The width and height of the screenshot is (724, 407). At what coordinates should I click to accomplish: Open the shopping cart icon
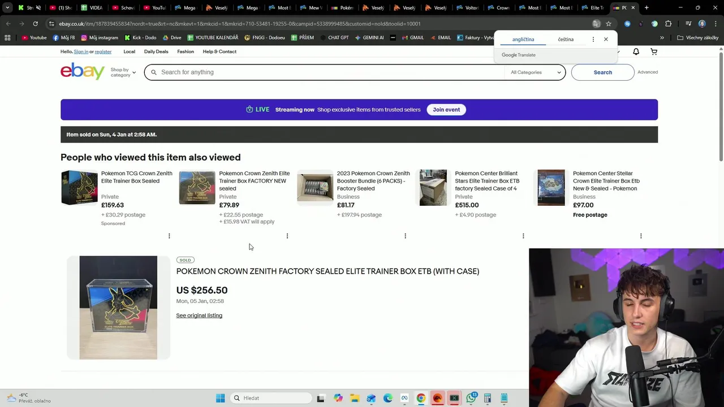coord(654,51)
